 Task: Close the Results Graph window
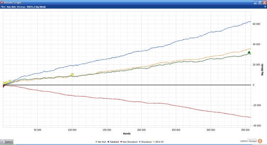[x=264, y=3]
